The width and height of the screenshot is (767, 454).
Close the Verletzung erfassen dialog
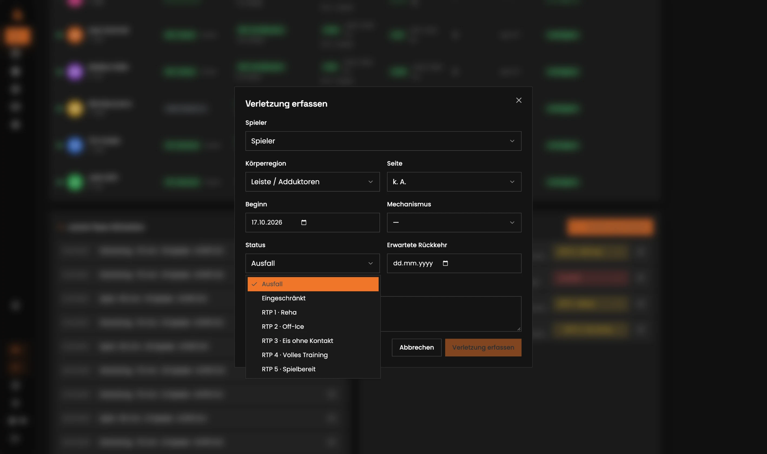518,100
